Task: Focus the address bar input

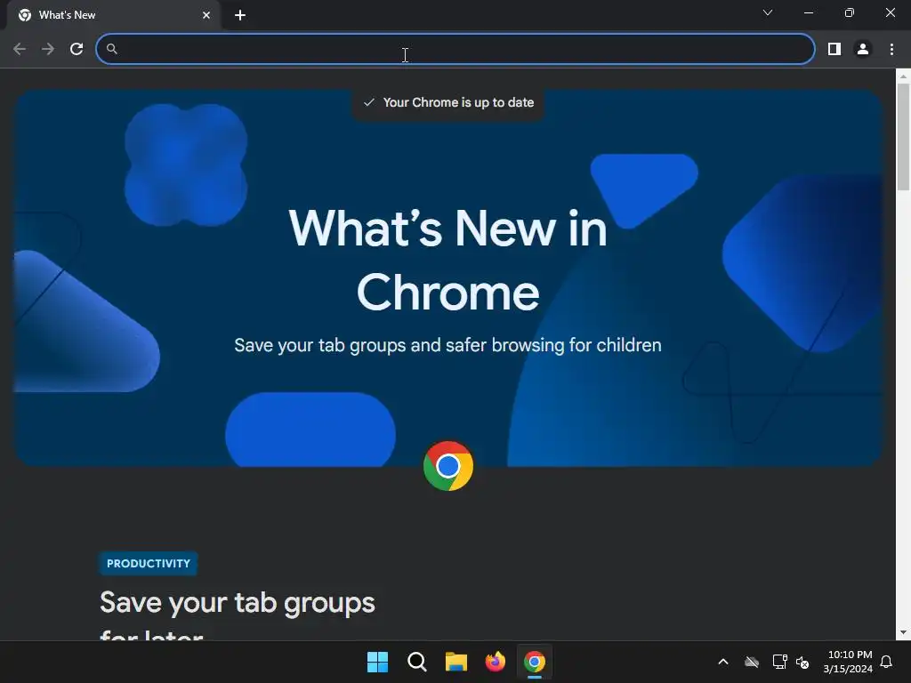Action: [x=455, y=49]
